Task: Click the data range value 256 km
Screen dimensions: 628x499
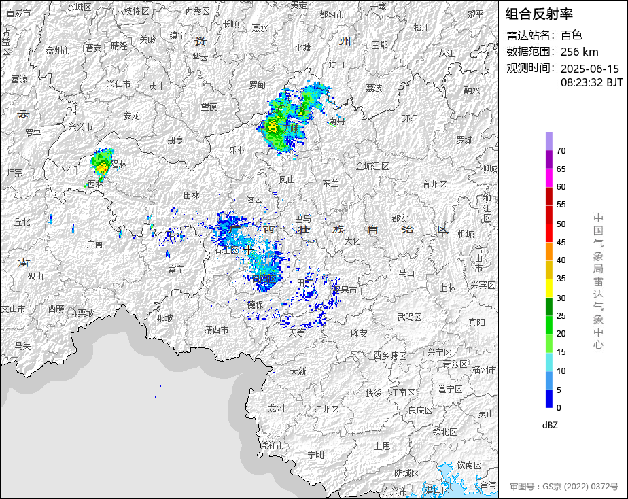Action: (x=580, y=52)
